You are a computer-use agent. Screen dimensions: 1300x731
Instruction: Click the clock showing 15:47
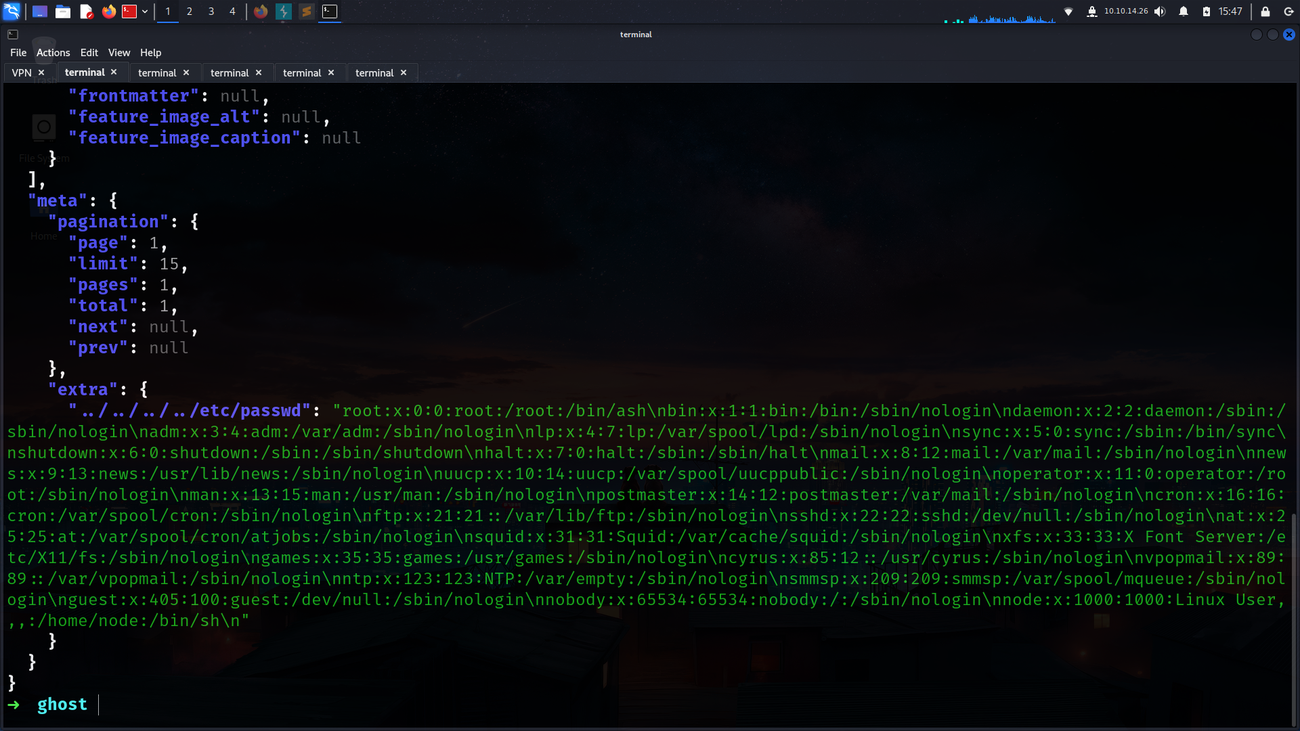coord(1230,12)
